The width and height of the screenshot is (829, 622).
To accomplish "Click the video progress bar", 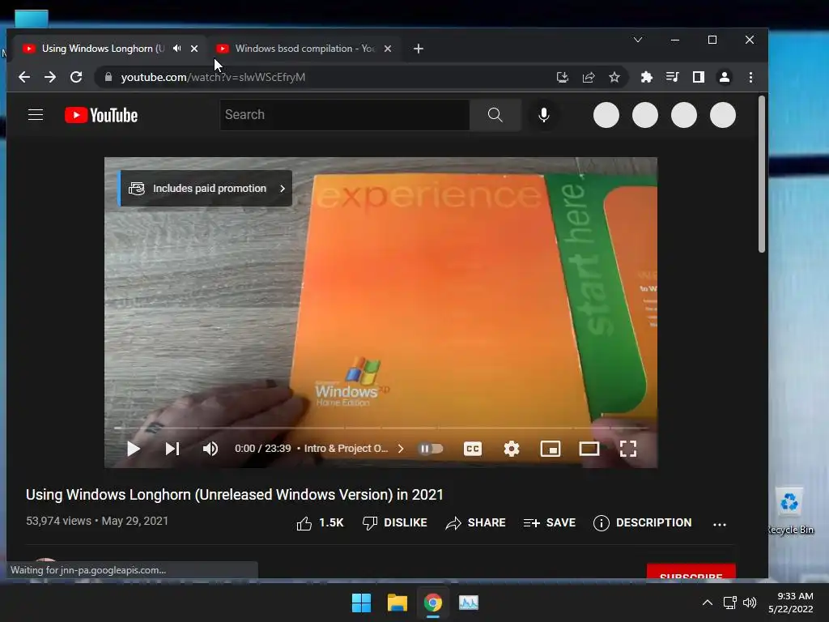I will coord(380,428).
